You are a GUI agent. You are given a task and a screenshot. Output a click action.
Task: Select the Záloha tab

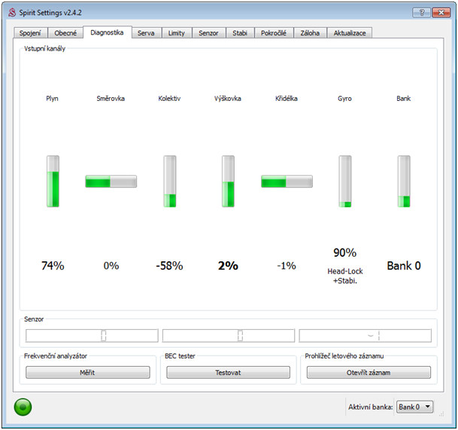pos(309,33)
